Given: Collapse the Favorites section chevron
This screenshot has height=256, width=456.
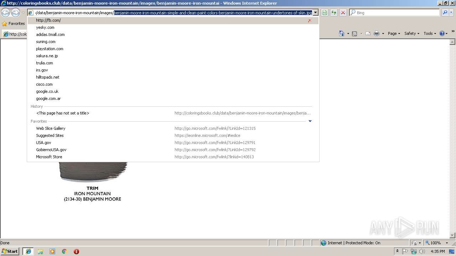Looking at the screenshot, I should (x=310, y=121).
